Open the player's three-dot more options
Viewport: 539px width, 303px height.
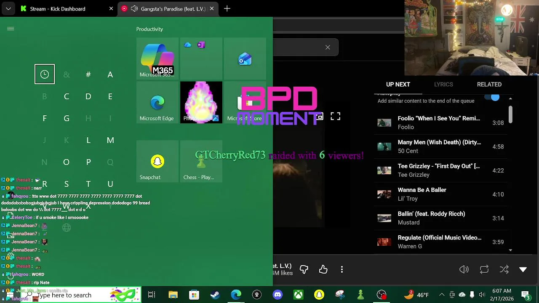point(342,269)
